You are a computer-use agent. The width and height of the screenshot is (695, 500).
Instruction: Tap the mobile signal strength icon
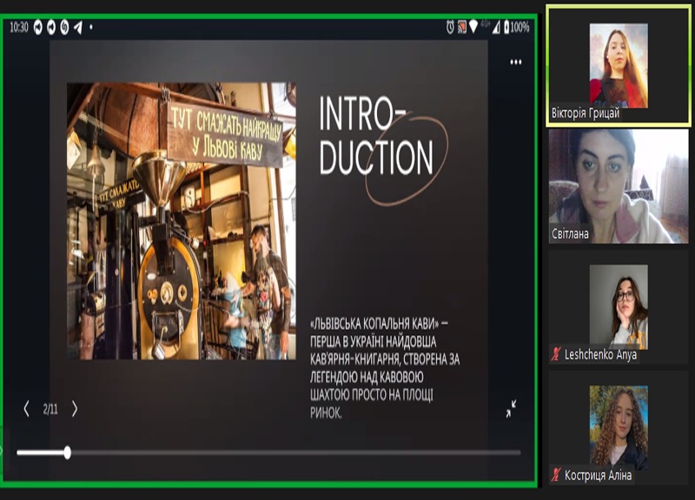pos(496,28)
